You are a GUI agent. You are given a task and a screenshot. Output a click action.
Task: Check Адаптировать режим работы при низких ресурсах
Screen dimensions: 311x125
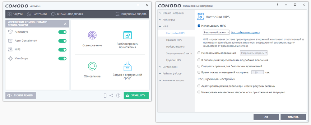[x=199, y=86]
